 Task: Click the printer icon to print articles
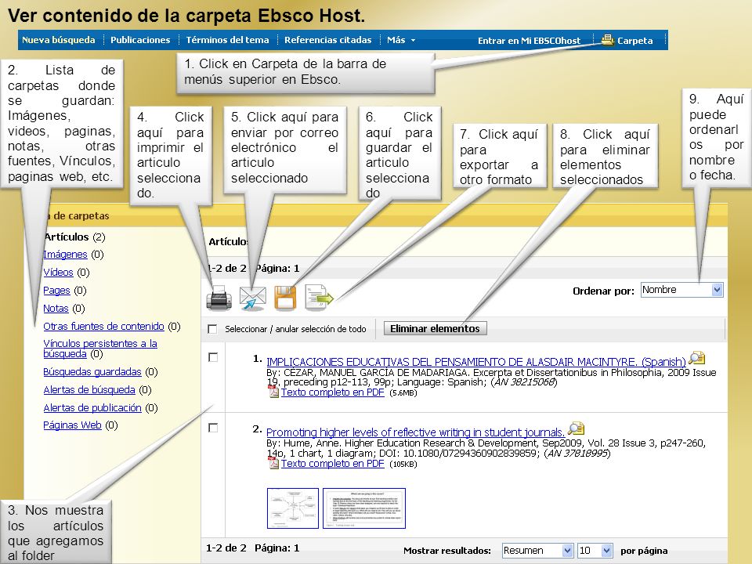coord(219,298)
